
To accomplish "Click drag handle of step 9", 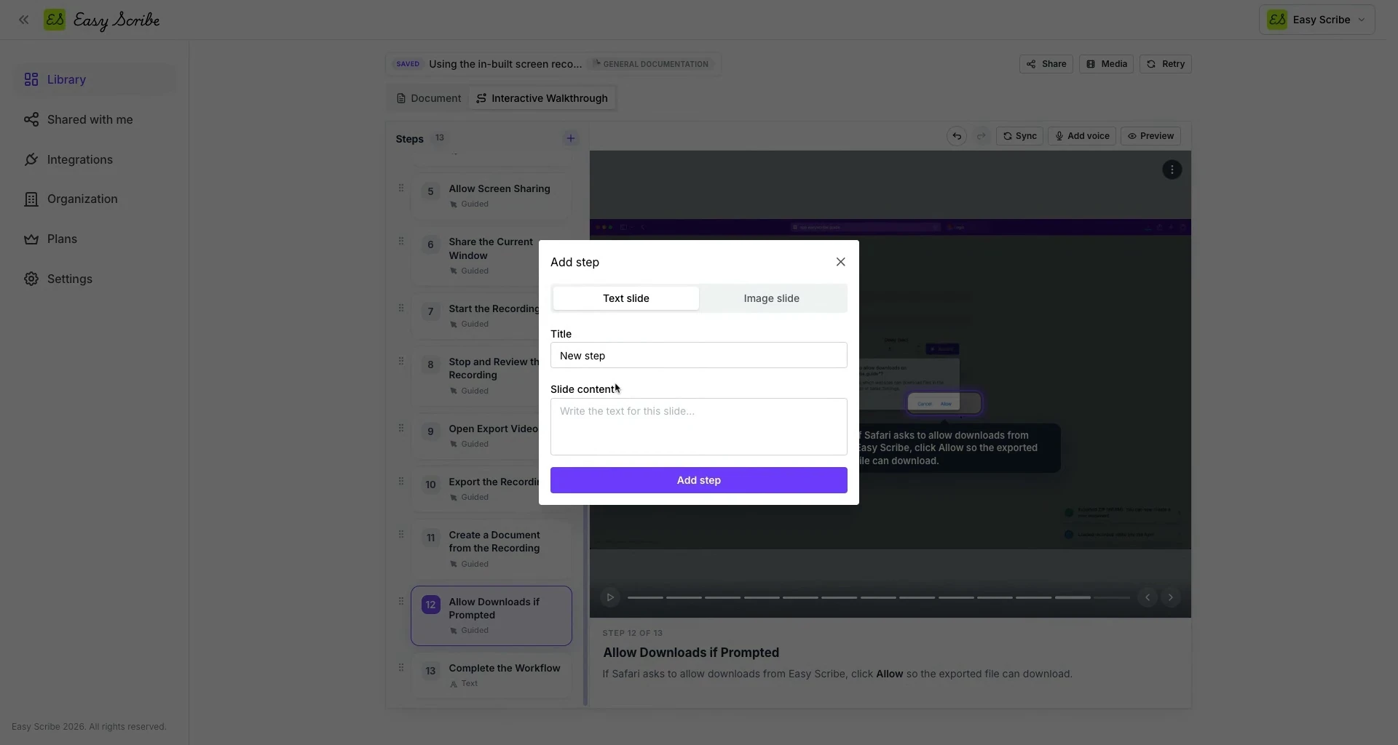I will [x=401, y=428].
